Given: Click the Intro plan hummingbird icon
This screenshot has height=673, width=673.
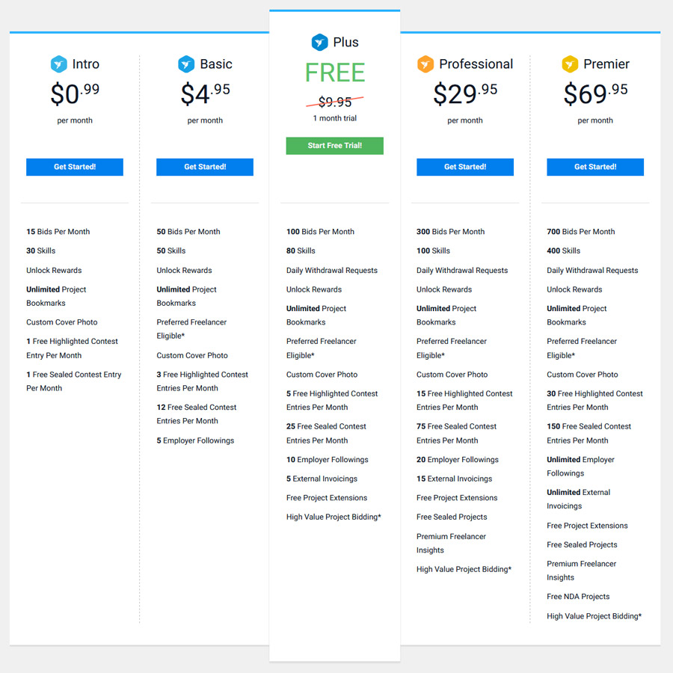Looking at the screenshot, I should click(x=59, y=64).
